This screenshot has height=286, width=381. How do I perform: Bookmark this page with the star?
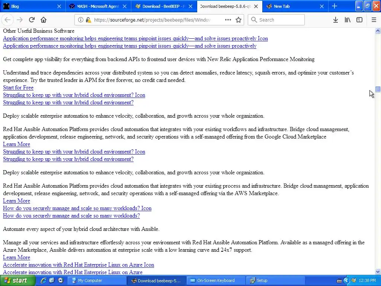pyautogui.click(x=238, y=20)
